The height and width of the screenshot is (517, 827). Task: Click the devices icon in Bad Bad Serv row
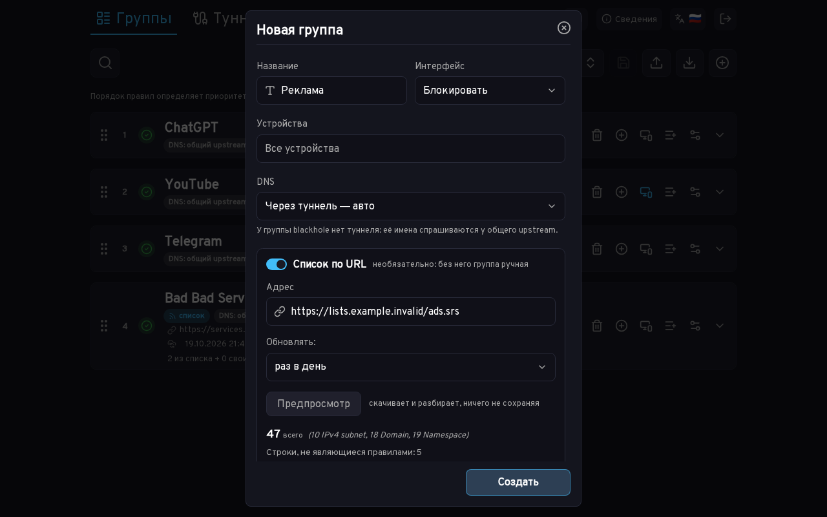[646, 326]
